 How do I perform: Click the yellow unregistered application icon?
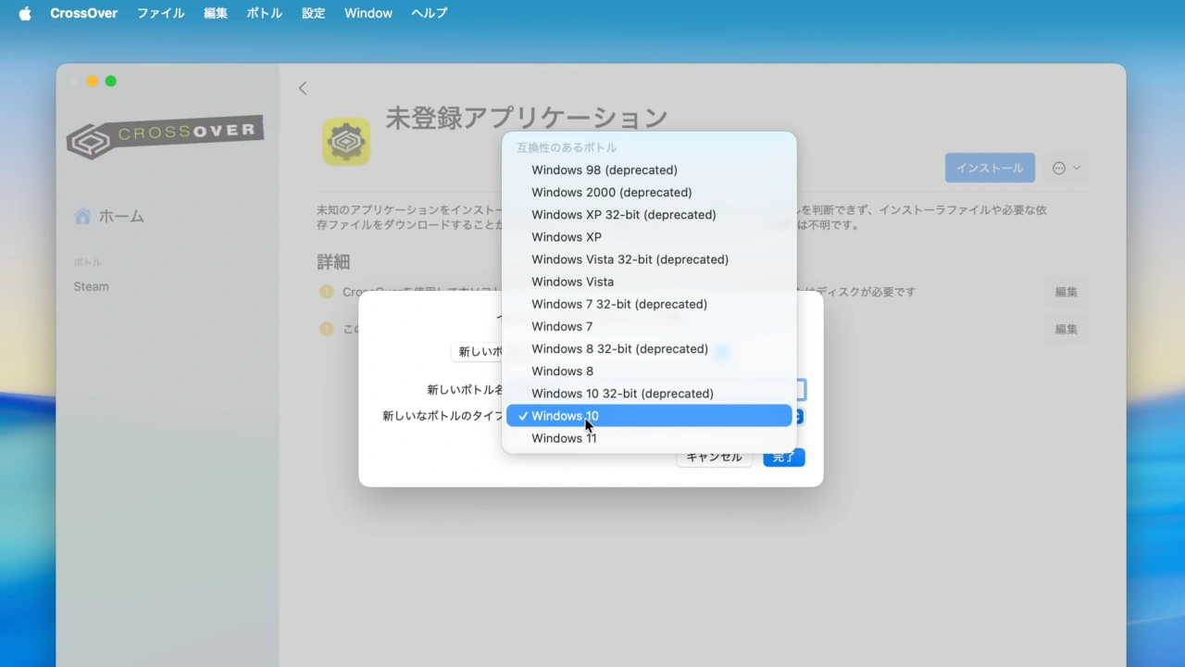[346, 142]
